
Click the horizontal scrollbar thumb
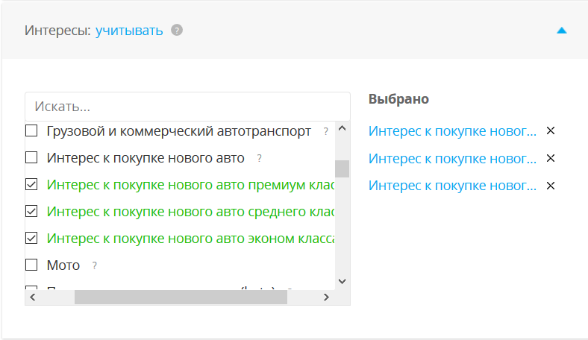pyautogui.click(x=181, y=297)
